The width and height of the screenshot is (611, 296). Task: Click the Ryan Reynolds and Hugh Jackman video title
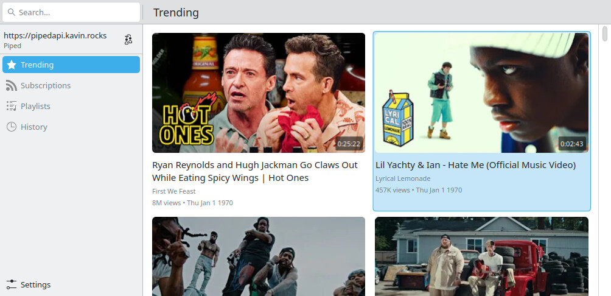pyautogui.click(x=255, y=172)
